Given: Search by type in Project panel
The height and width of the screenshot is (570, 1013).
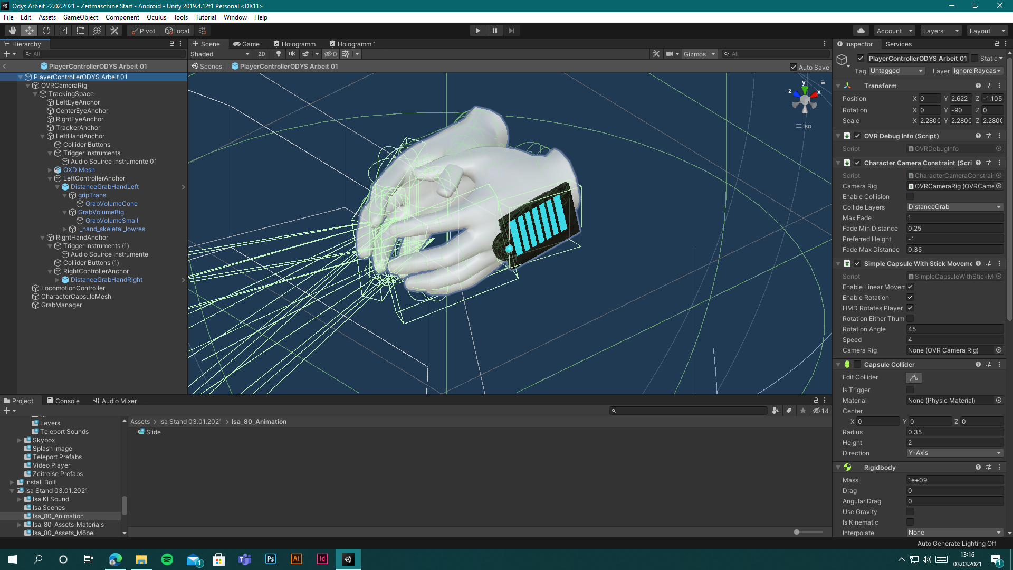Looking at the screenshot, I should point(775,411).
